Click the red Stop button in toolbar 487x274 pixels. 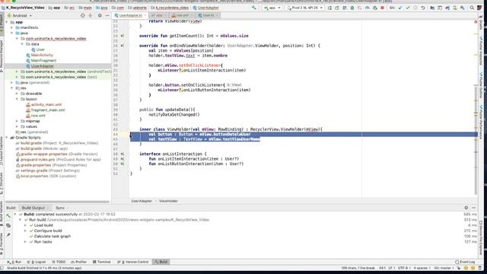click(382, 8)
